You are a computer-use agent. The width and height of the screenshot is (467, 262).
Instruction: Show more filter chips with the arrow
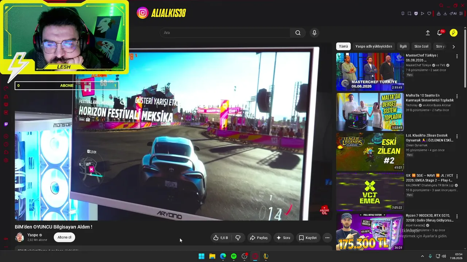(x=454, y=47)
